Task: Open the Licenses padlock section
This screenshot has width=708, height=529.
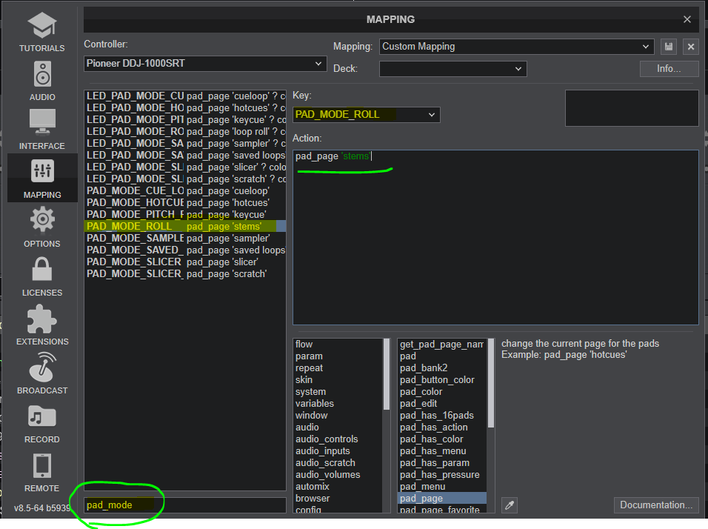Action: point(42,276)
